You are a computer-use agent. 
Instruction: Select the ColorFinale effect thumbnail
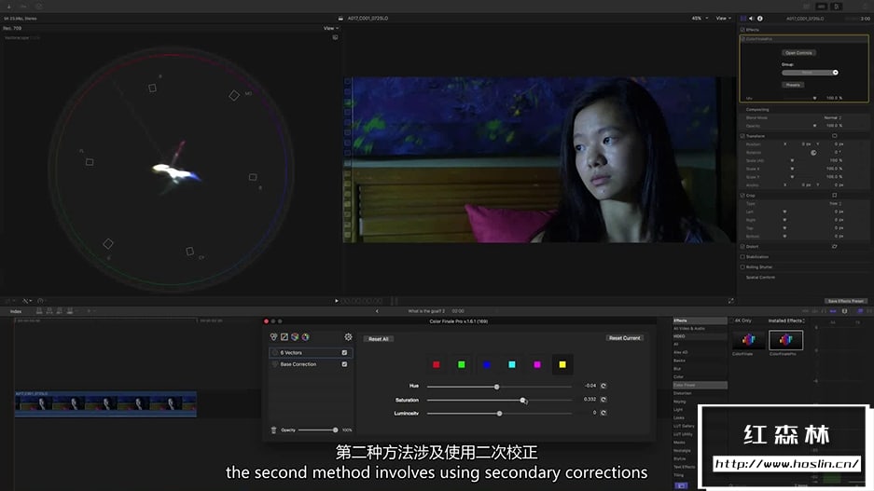[x=749, y=339]
